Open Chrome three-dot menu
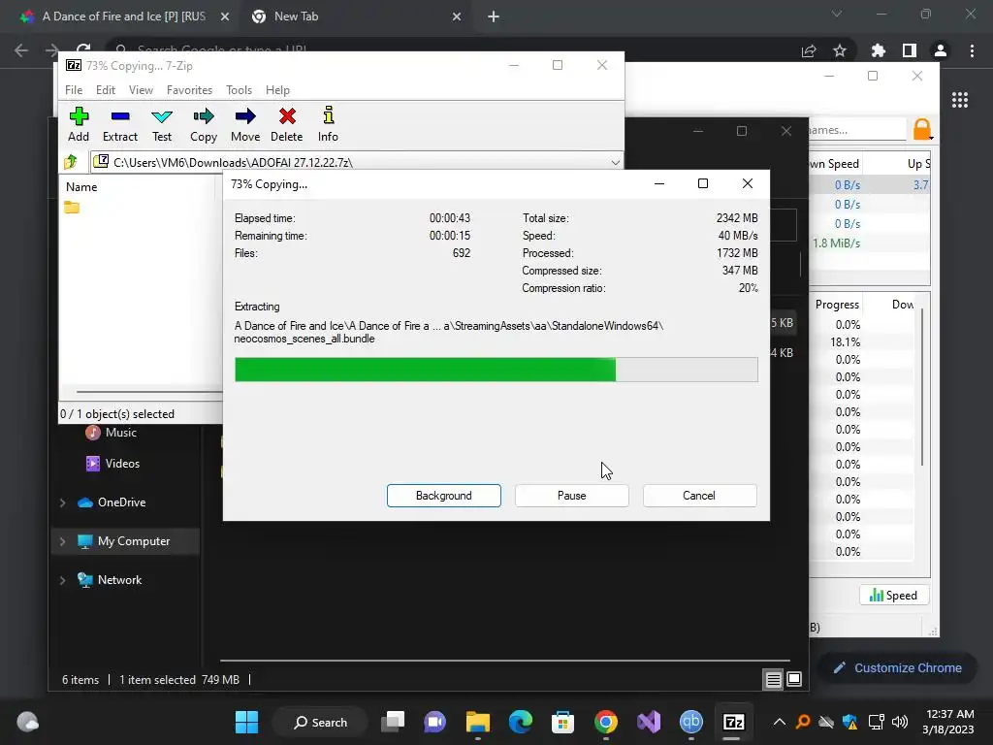 click(972, 50)
